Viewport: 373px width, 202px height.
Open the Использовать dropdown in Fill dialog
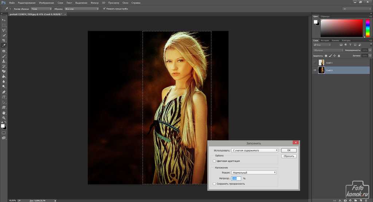(255, 150)
